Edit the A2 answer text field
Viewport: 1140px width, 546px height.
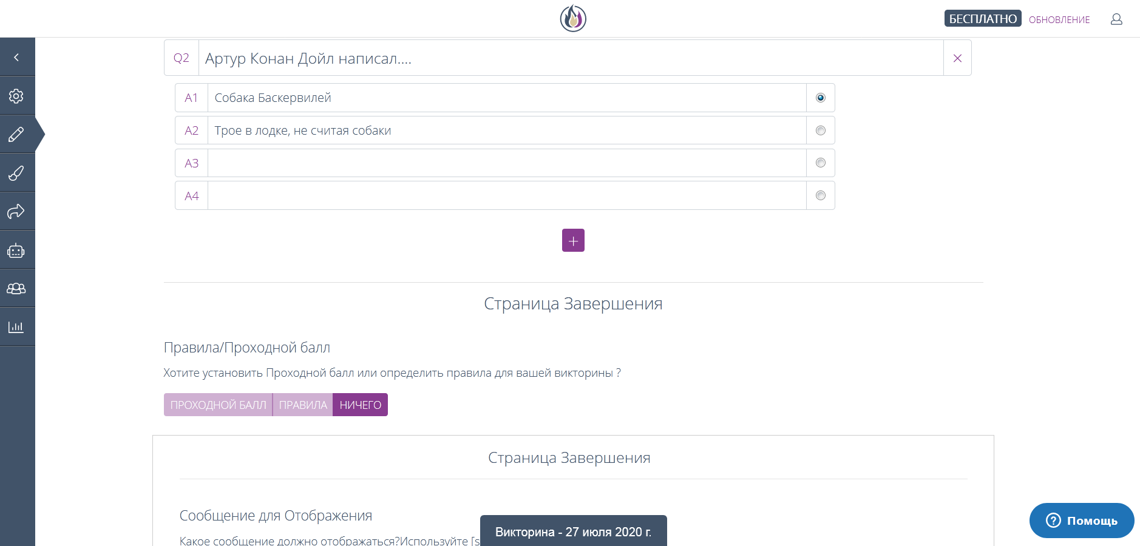pyautogui.click(x=507, y=130)
